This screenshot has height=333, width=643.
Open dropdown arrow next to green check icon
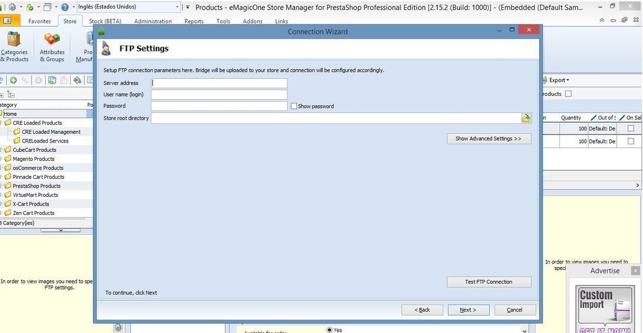tap(38, 7)
